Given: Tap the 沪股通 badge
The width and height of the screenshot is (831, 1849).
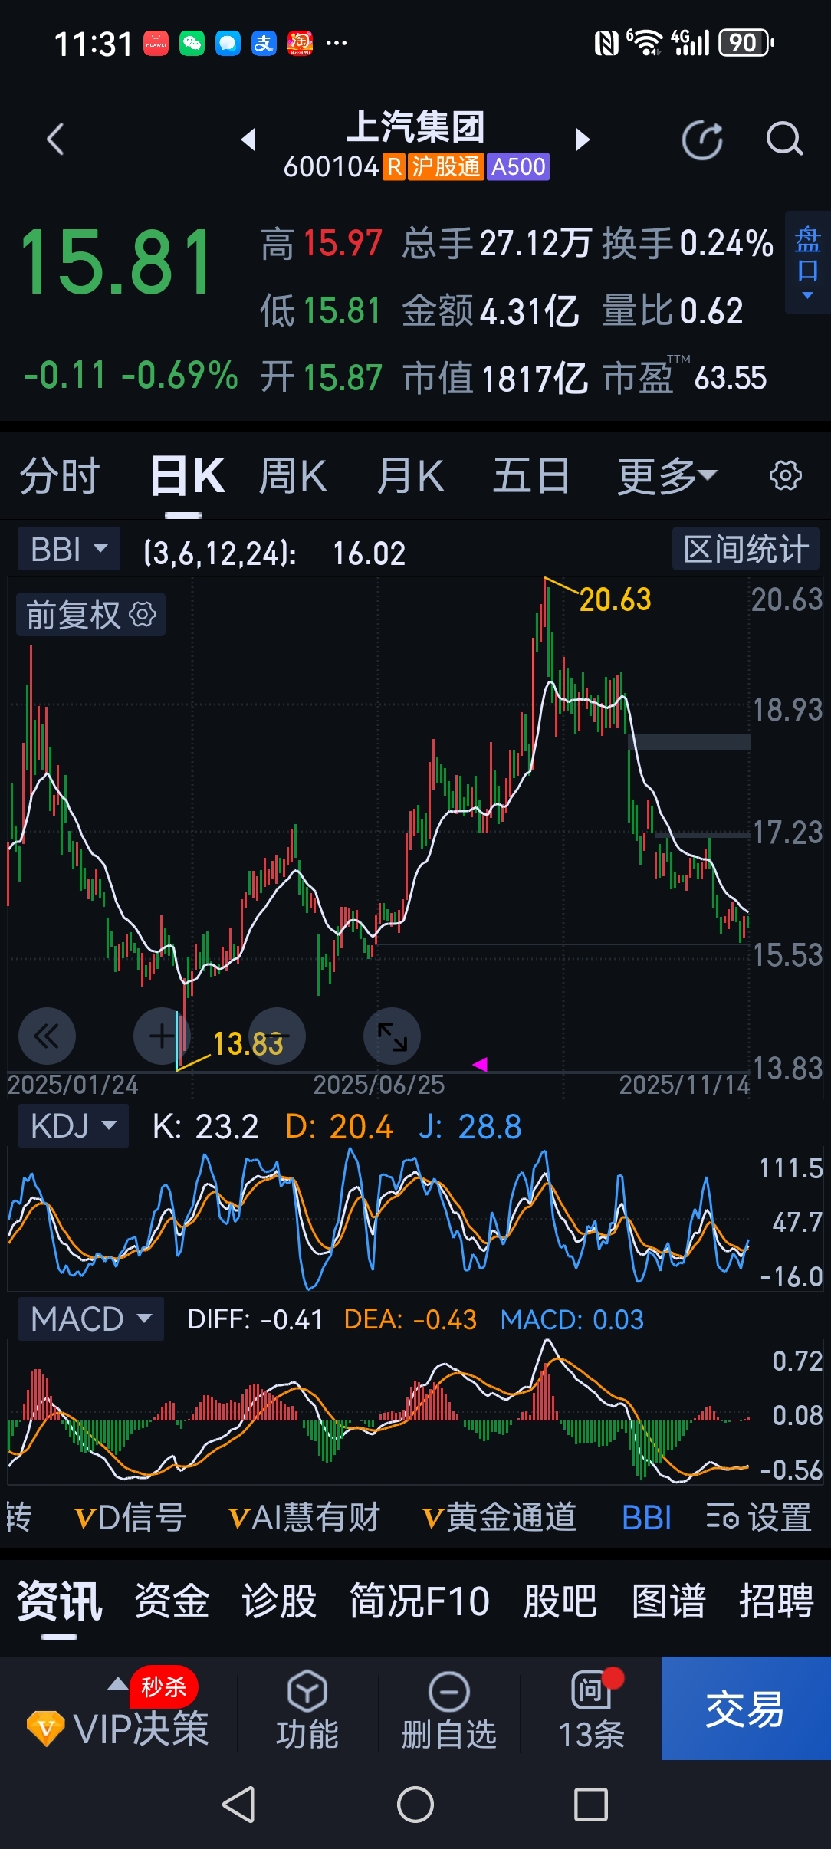Looking at the screenshot, I should (445, 166).
